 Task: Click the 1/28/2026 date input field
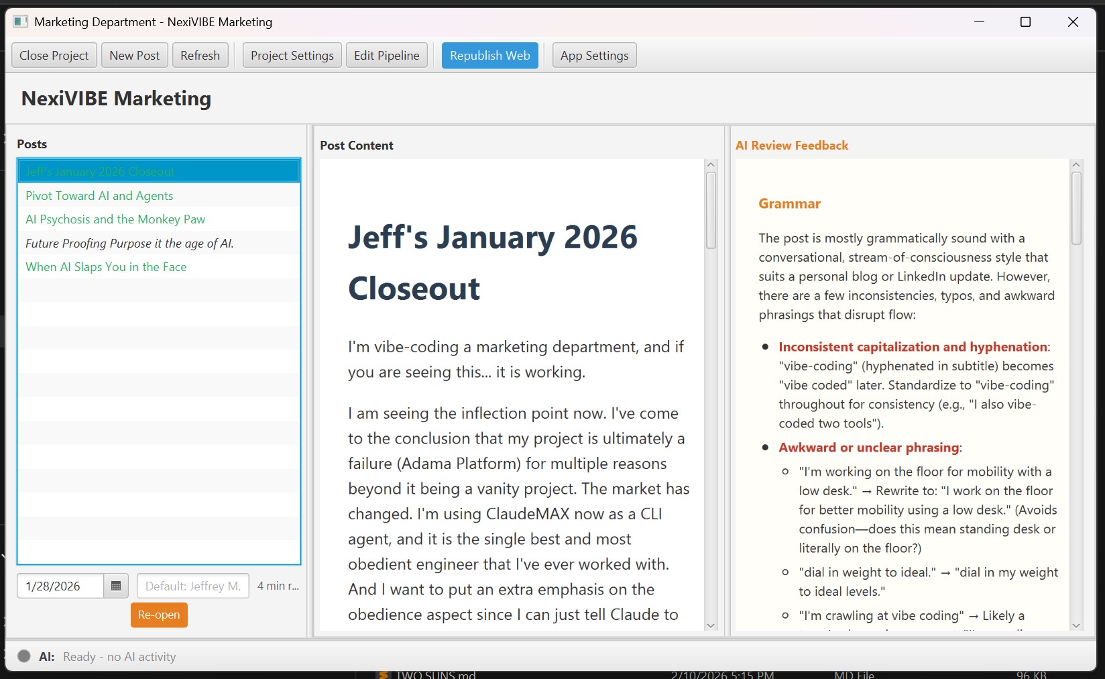point(60,586)
